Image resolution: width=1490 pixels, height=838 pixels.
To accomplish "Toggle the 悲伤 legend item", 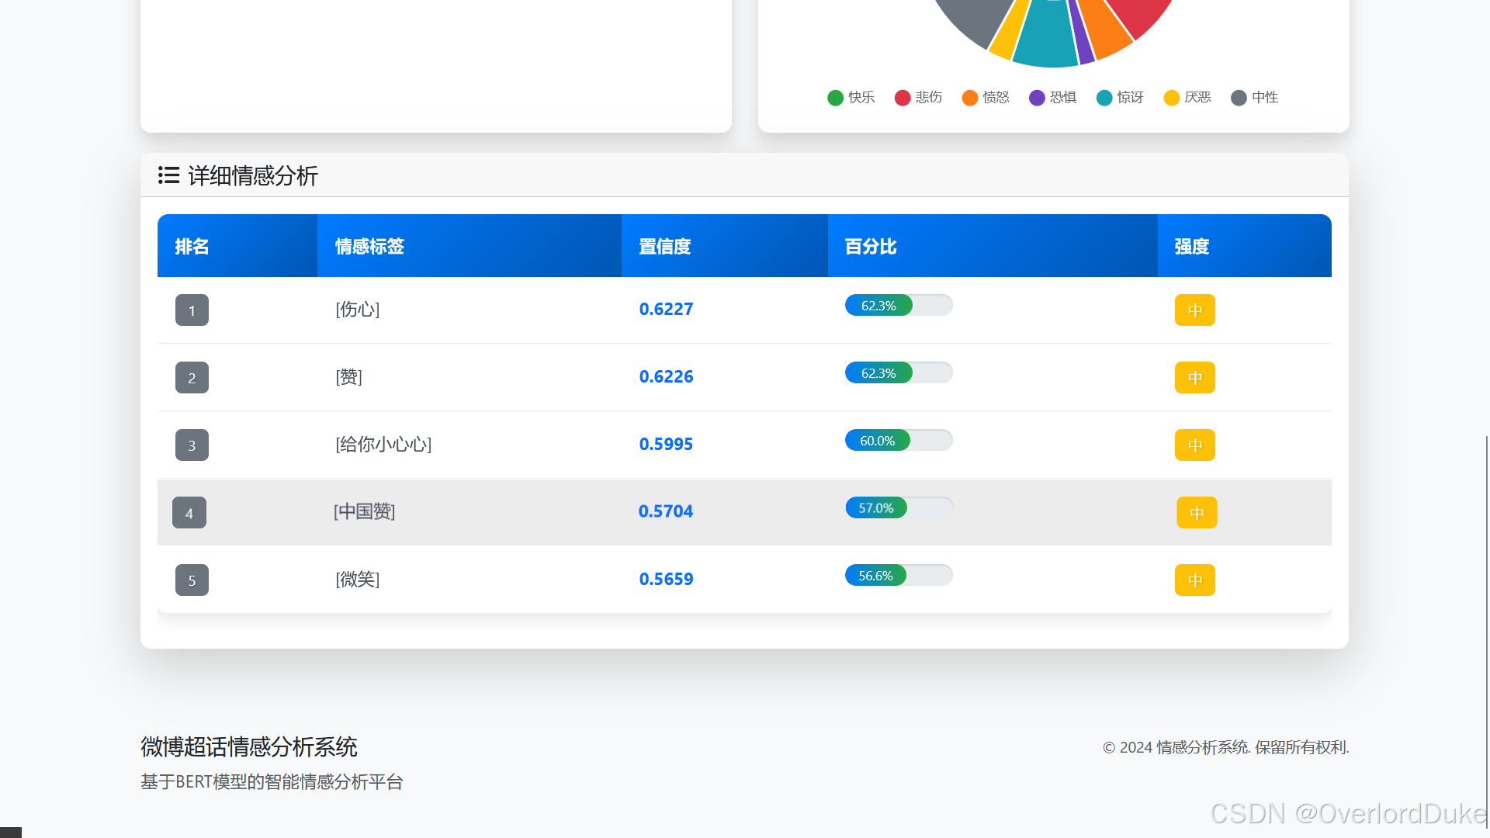I will click(x=919, y=98).
